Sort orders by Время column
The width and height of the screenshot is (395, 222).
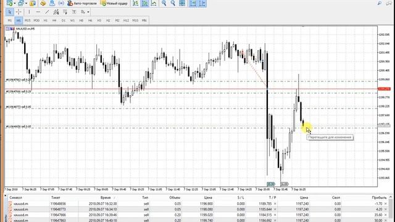click(106, 197)
